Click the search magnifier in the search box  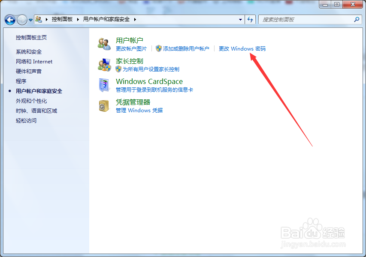tap(356, 19)
